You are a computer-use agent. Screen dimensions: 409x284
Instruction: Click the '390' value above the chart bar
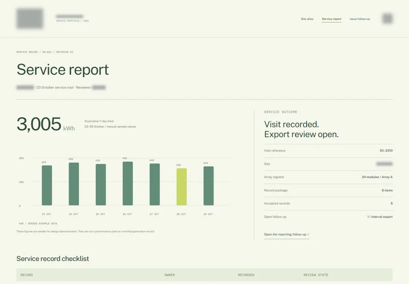(x=179, y=165)
